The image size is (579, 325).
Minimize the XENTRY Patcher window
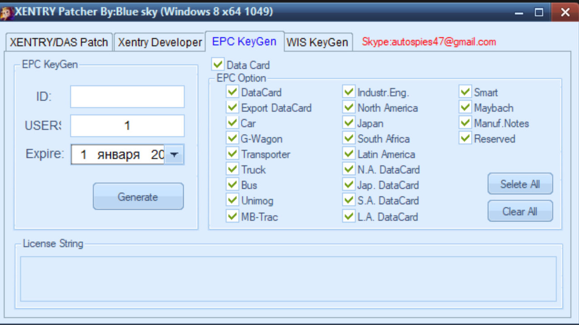coord(519,13)
